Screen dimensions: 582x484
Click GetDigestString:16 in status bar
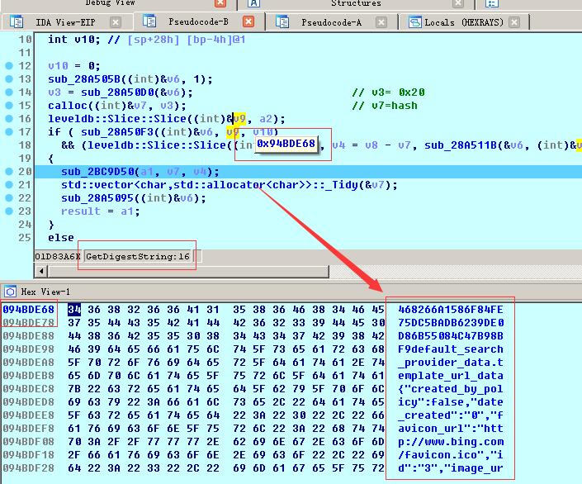[x=137, y=256]
